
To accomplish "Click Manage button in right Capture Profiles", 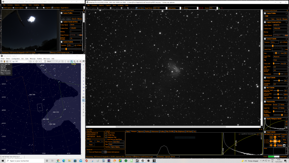I will click(285, 19).
